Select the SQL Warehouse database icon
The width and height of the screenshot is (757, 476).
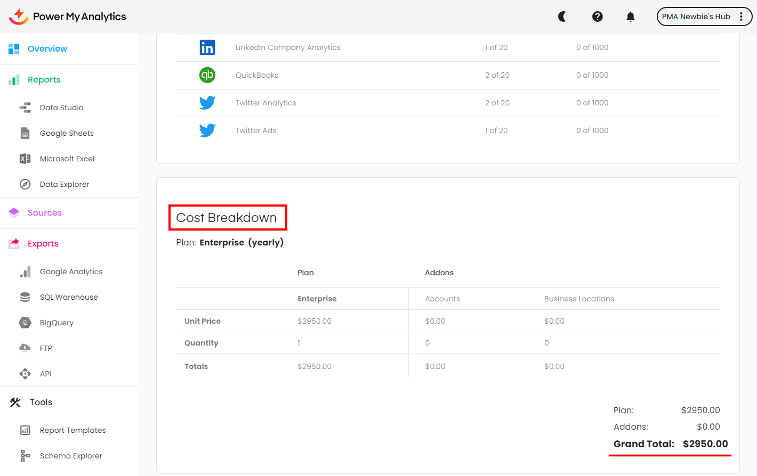(25, 297)
